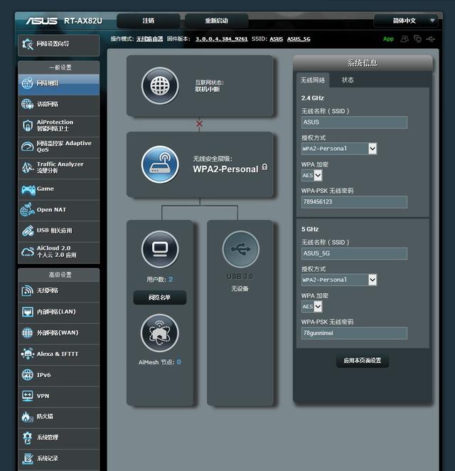
Task: Click the 5 GHz WPA-PSK password field
Action: coord(354,333)
